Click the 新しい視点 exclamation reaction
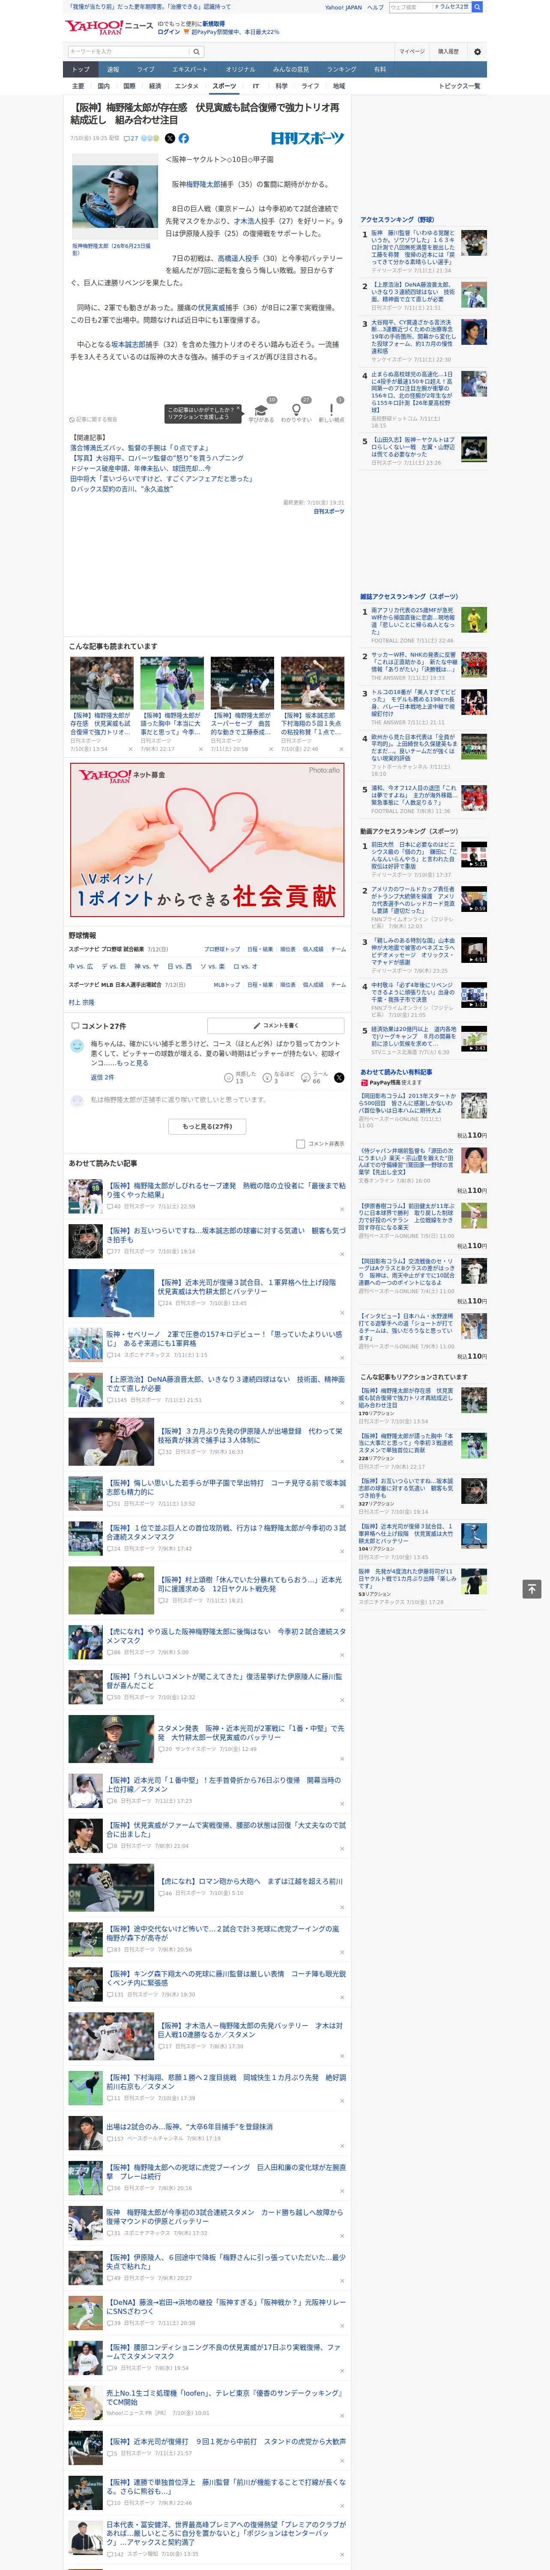The width and height of the screenshot is (550, 2570). pos(332,410)
